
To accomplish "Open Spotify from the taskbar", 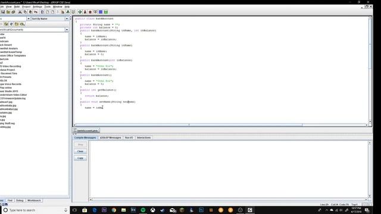I will point(143,210).
